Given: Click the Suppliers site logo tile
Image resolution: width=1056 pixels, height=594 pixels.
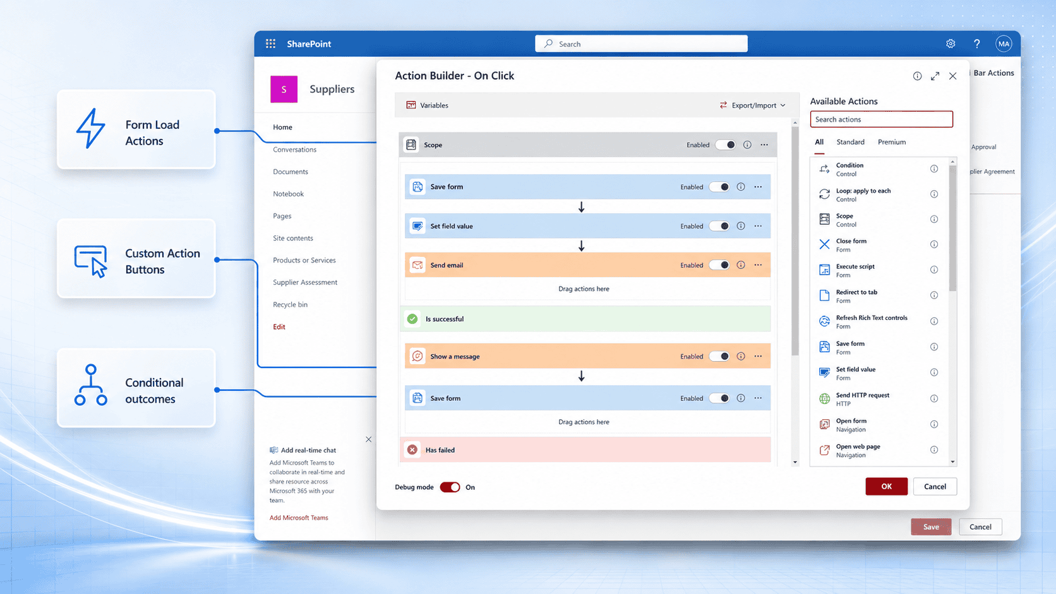Looking at the screenshot, I should point(284,89).
